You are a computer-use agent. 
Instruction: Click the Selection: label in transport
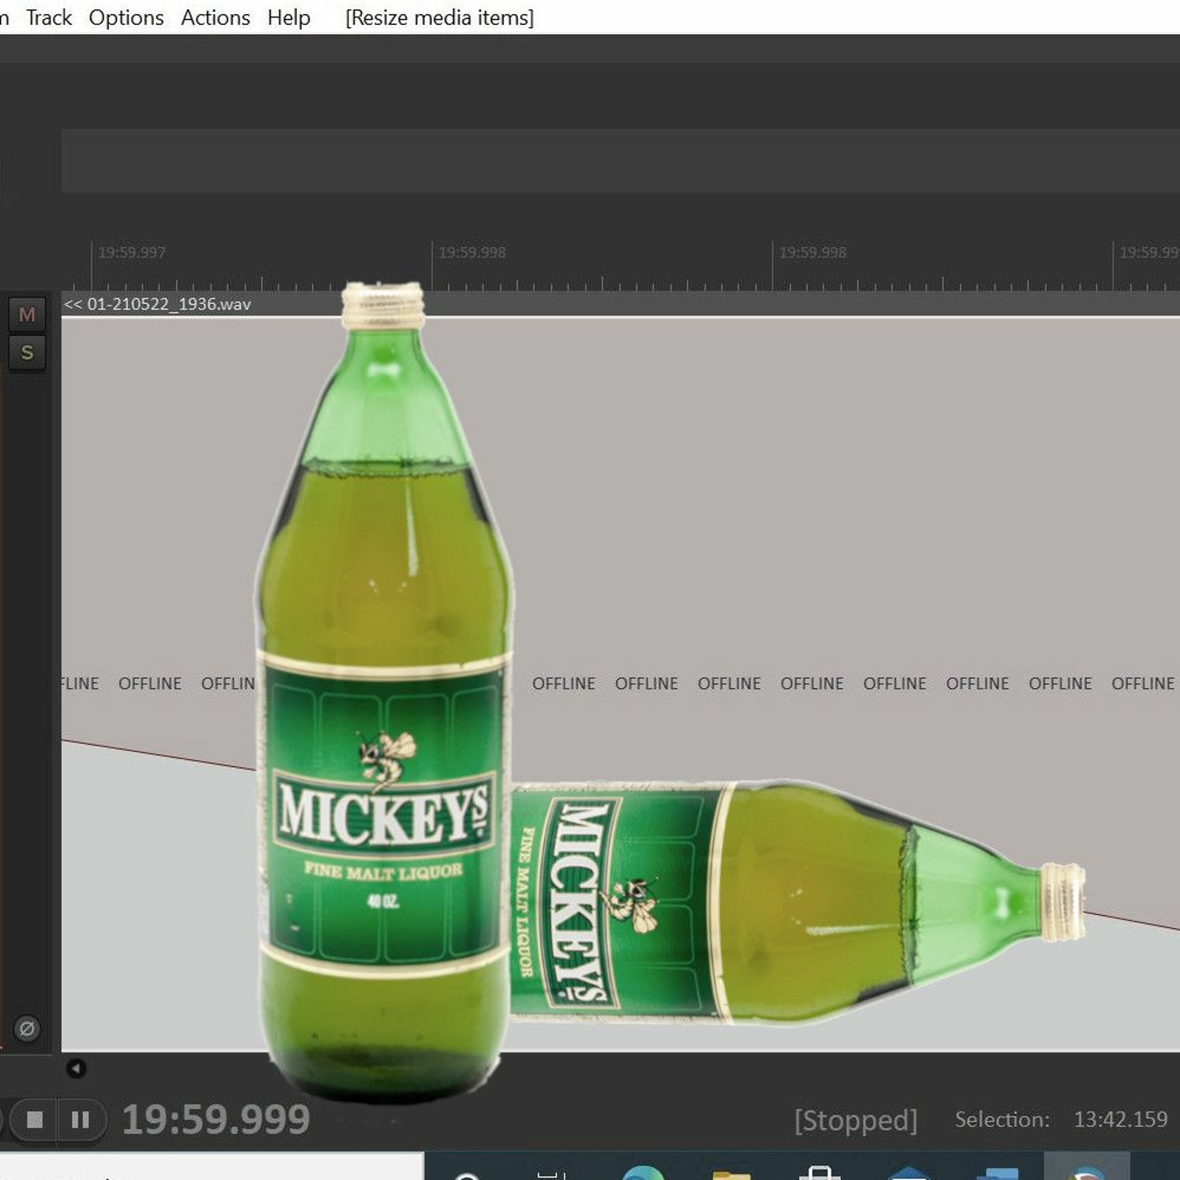coord(1002,1119)
